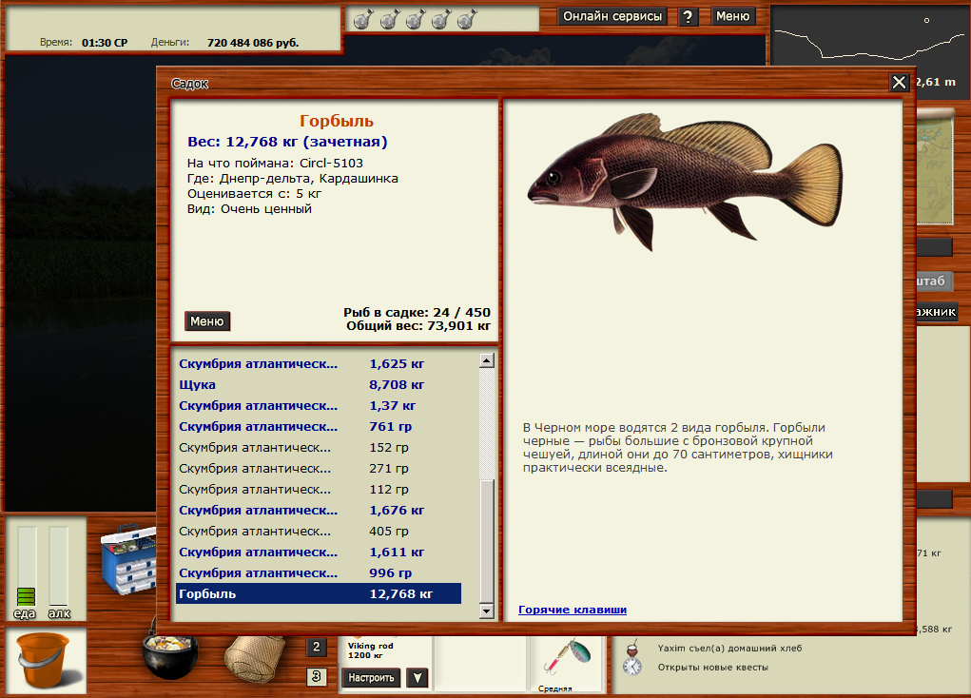Click the Viking rod 1200 кг label
Viewport: 971px width, 698px height.
tap(370, 650)
